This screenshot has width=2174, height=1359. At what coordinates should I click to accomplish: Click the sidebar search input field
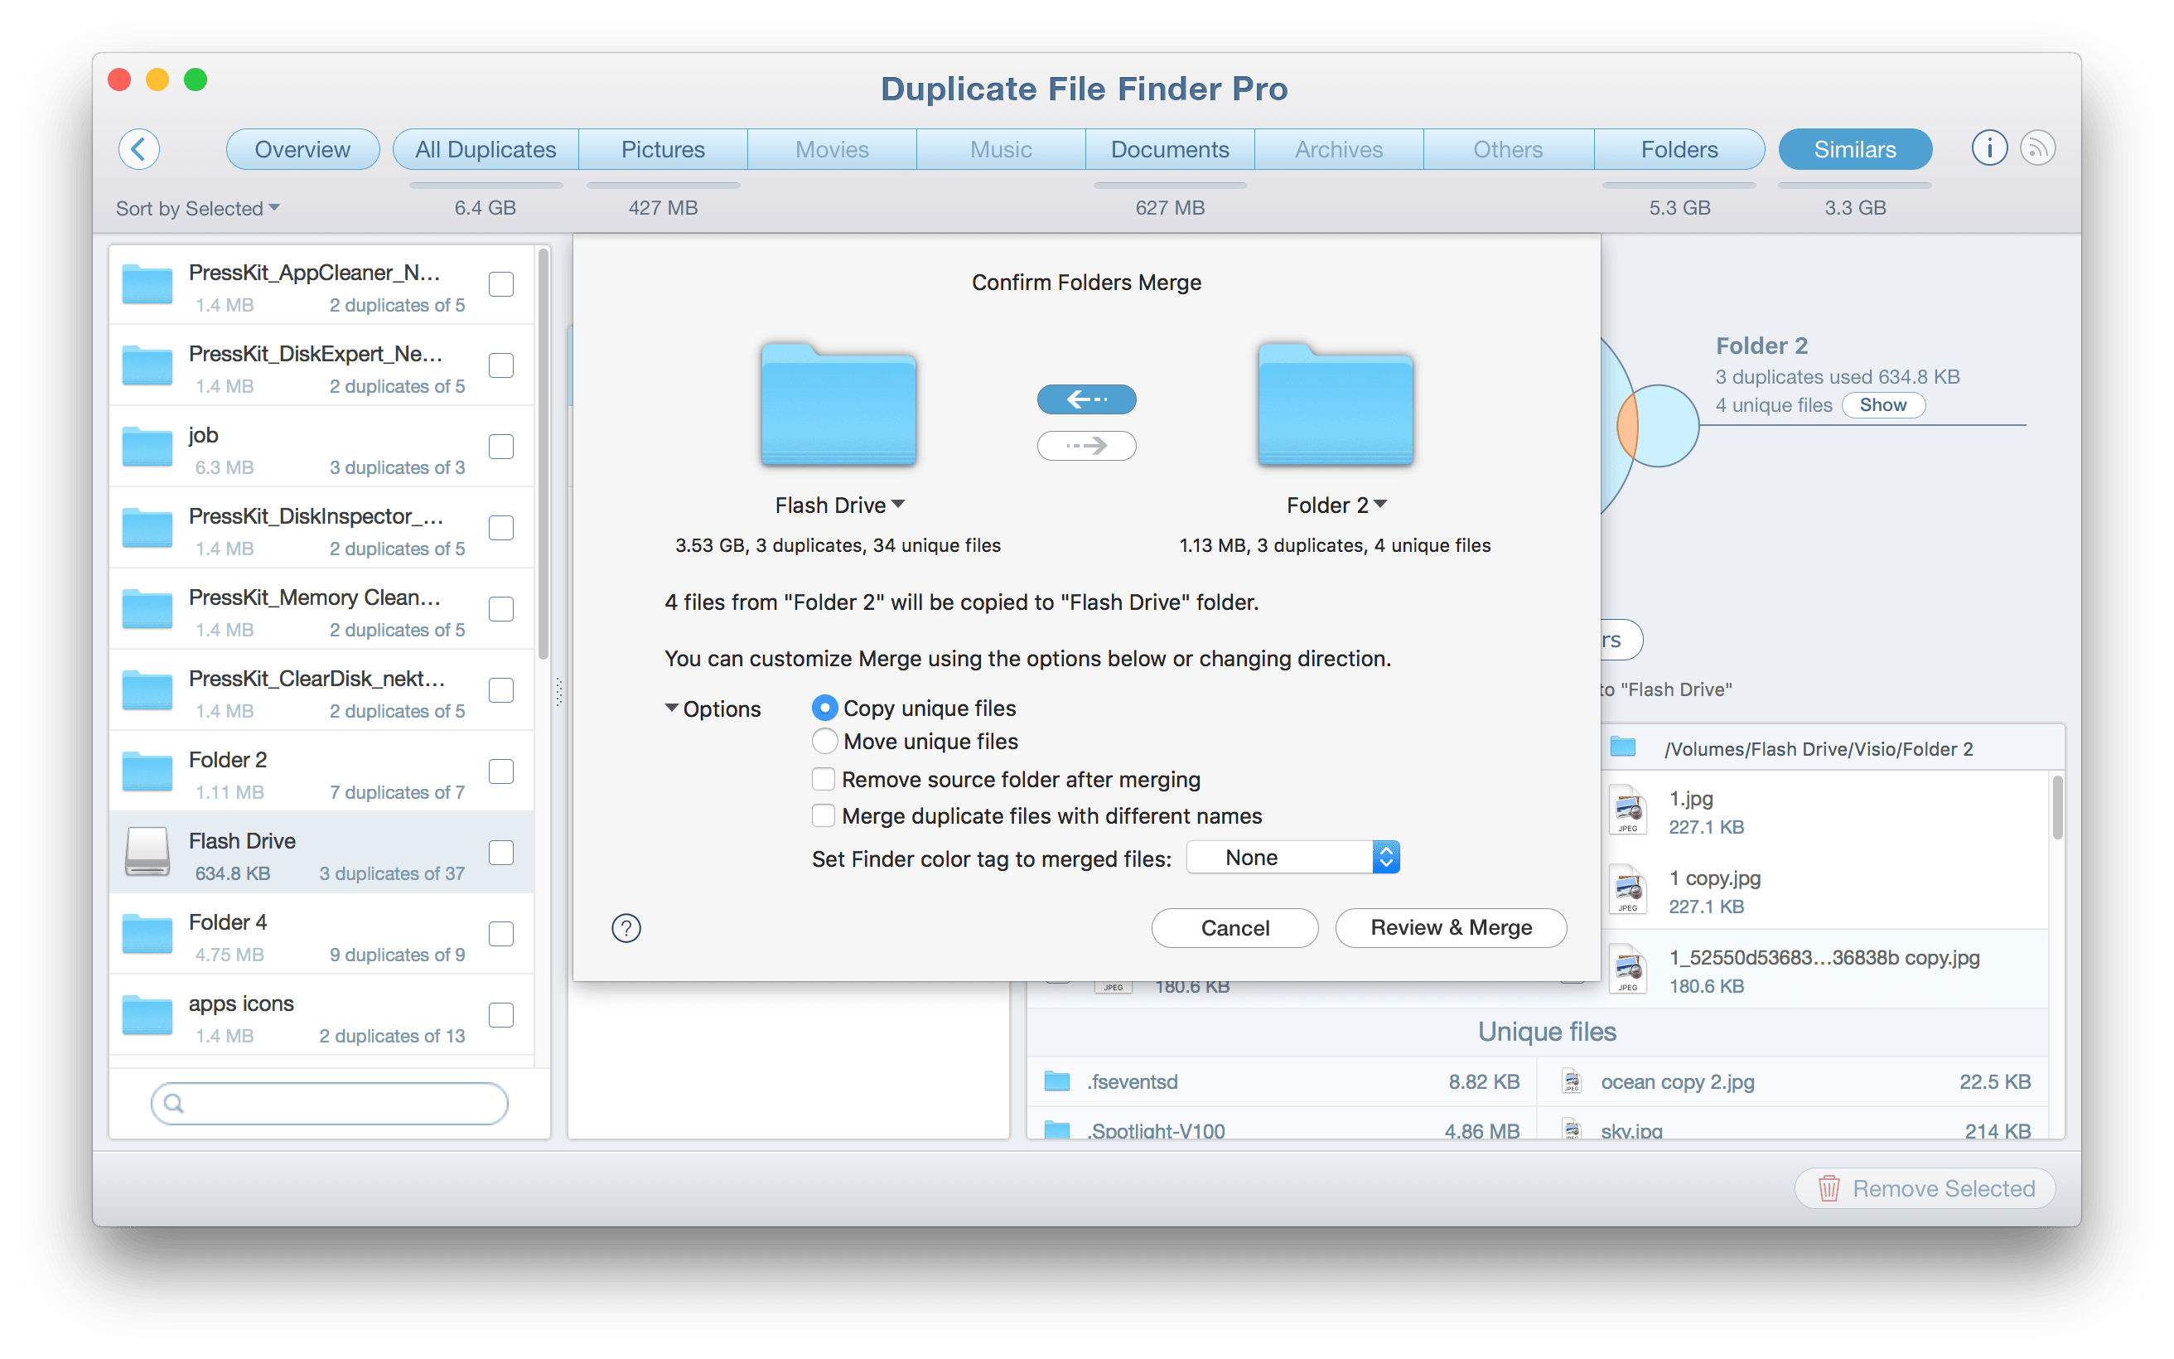point(329,1103)
